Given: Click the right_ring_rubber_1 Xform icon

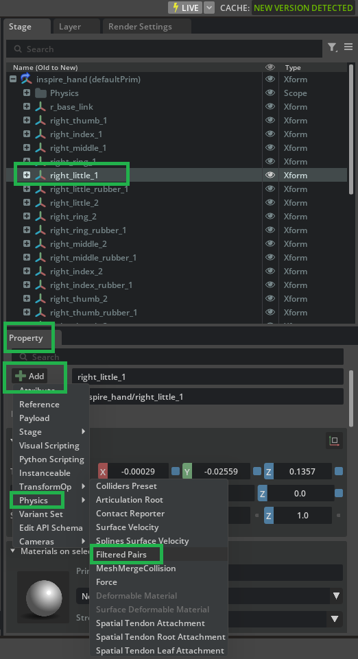Looking at the screenshot, I should click(40, 230).
